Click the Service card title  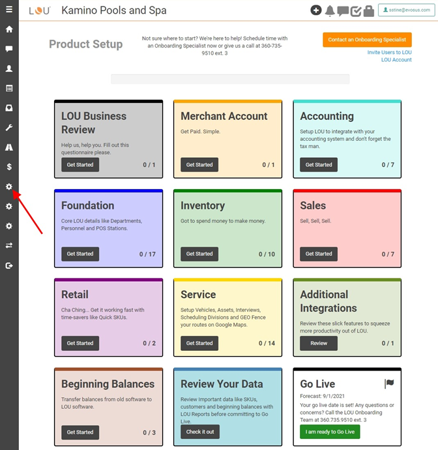coord(198,294)
